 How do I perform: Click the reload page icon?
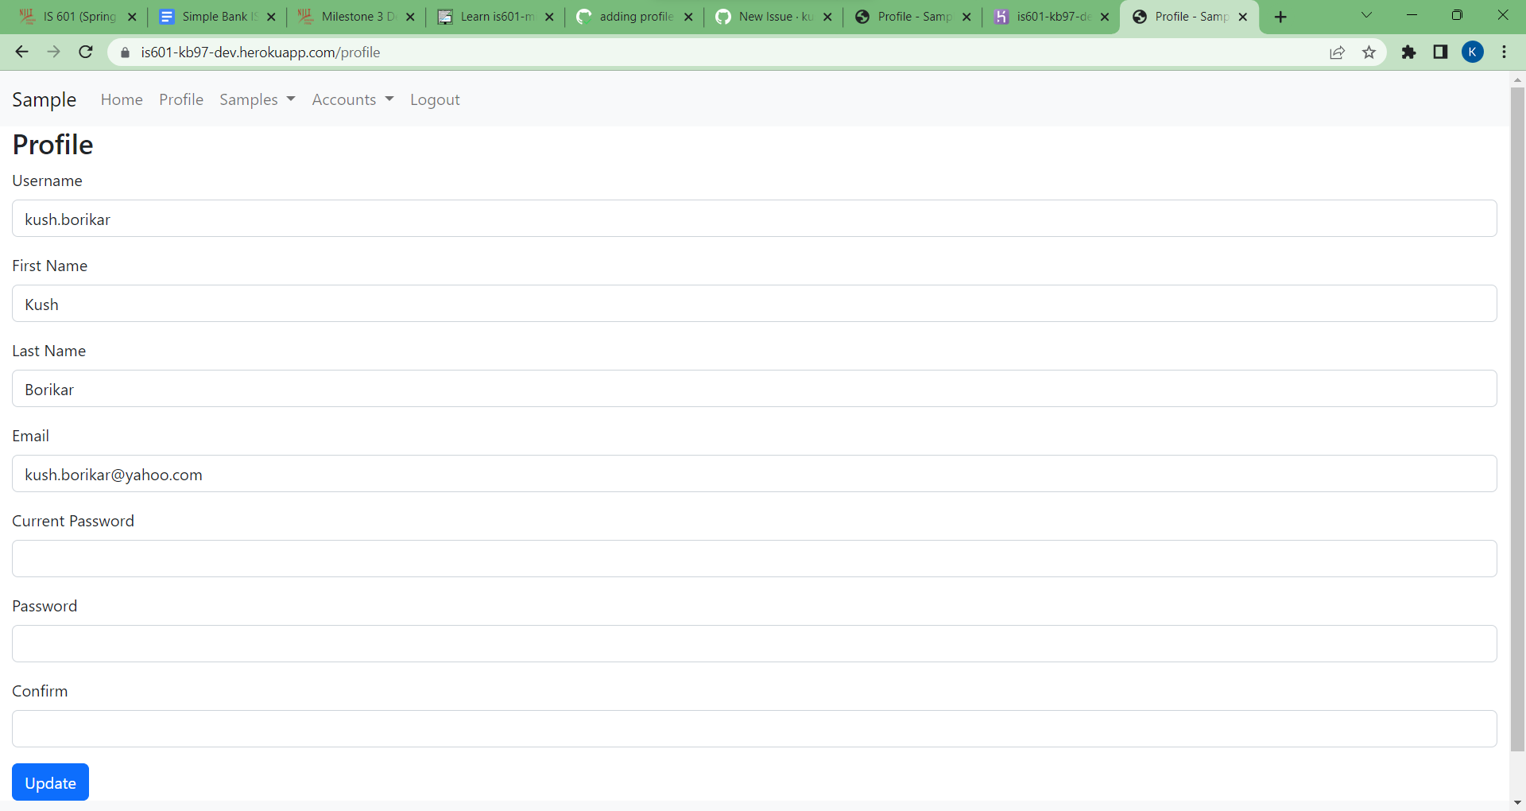point(85,52)
